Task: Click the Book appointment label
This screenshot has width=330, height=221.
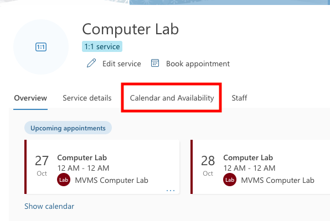Action: click(x=198, y=64)
